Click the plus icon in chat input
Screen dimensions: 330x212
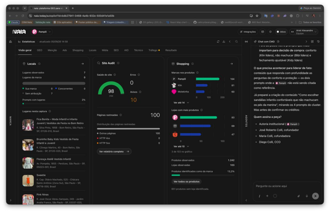[267, 196]
